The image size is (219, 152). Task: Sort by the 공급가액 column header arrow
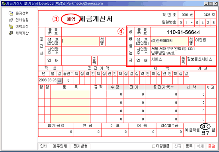pyautogui.click(x=172, y=87)
